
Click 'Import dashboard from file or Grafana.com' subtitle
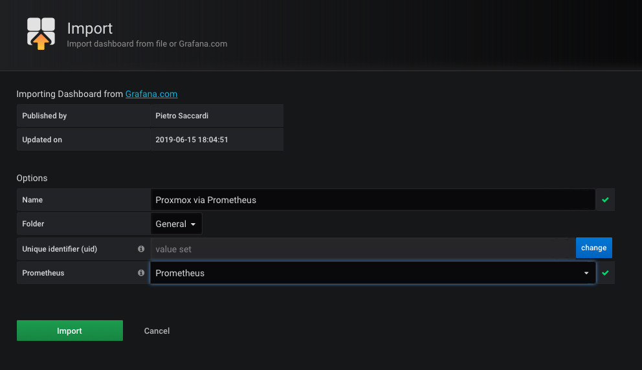pyautogui.click(x=147, y=44)
